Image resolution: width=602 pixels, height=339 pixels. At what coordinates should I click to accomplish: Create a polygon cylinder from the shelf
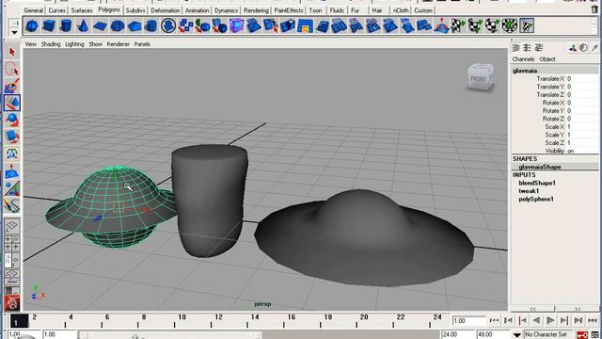66,25
